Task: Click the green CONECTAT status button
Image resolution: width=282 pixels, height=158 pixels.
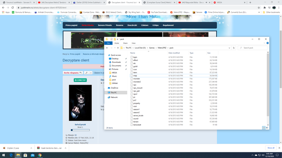Action: click(x=80, y=80)
